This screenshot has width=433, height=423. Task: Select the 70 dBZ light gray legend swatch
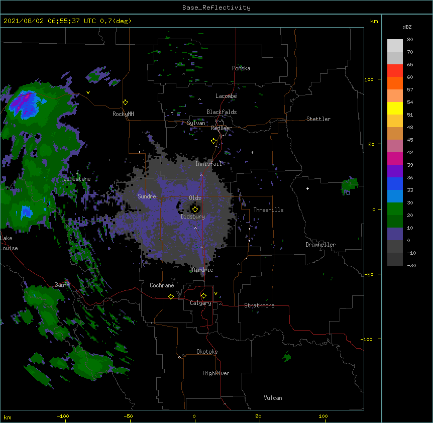click(395, 46)
